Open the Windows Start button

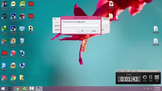(x=3, y=89)
